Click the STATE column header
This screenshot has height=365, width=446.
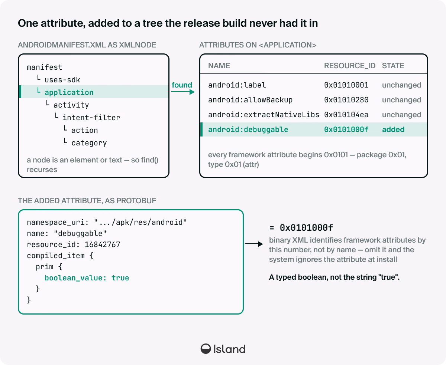point(393,66)
